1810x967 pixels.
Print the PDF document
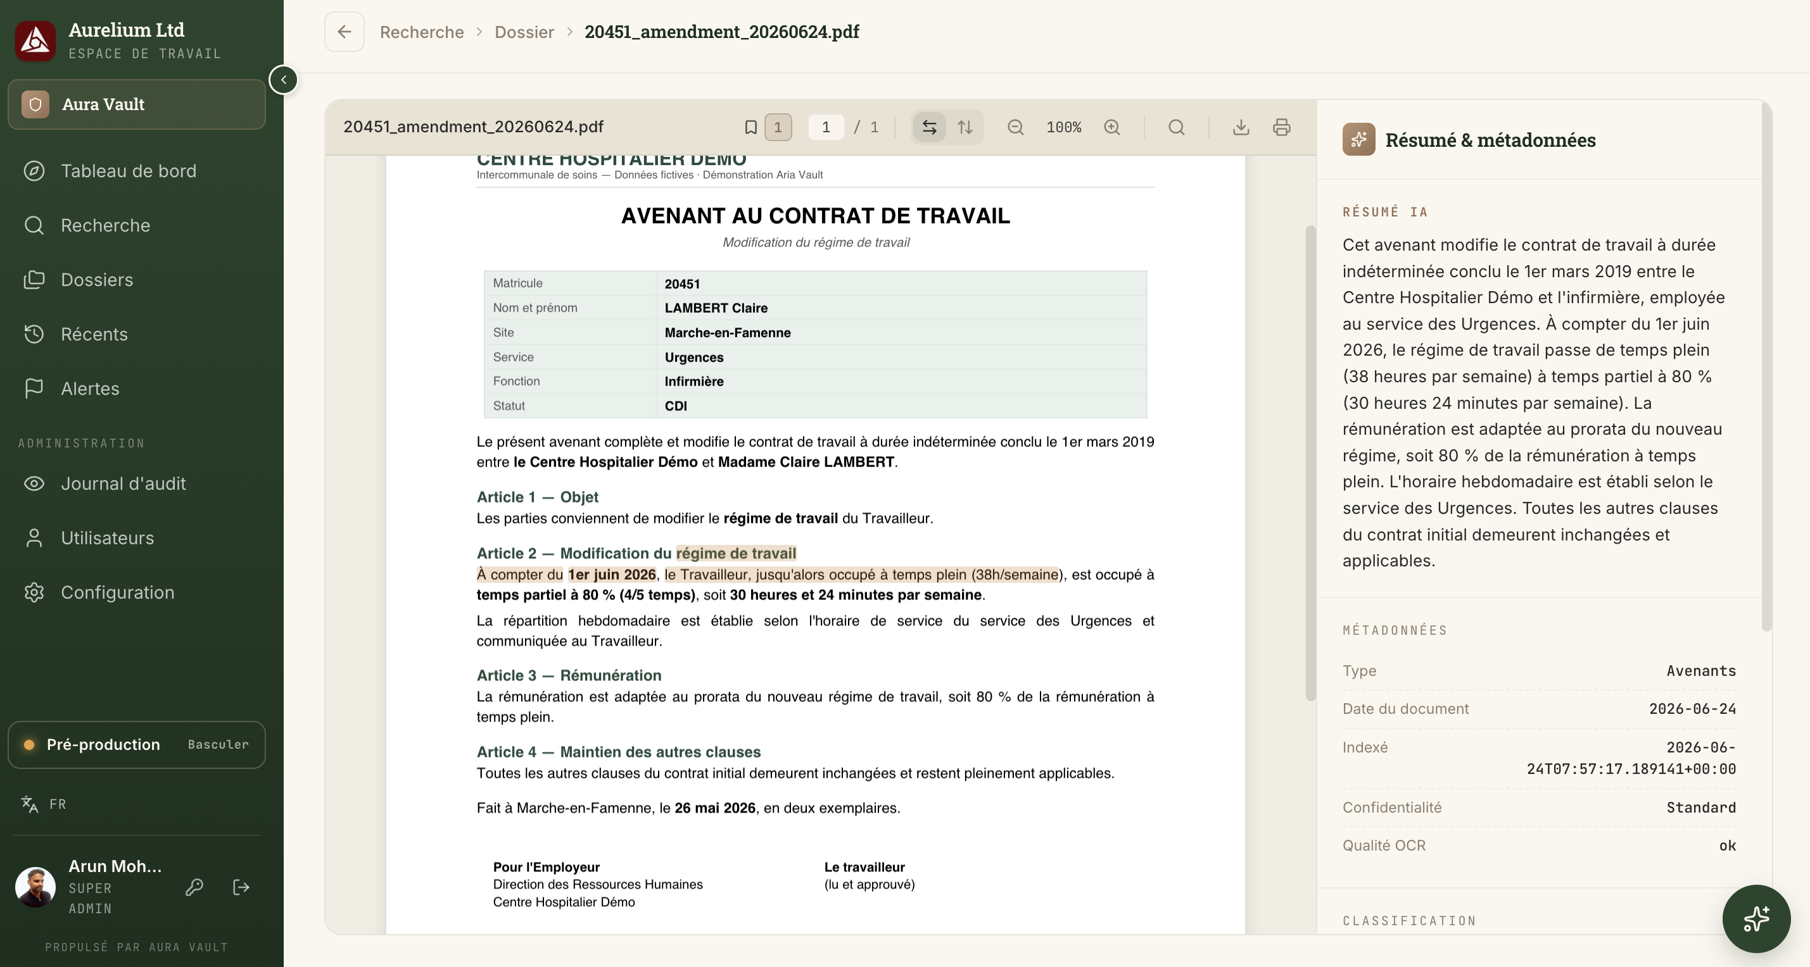1282,127
